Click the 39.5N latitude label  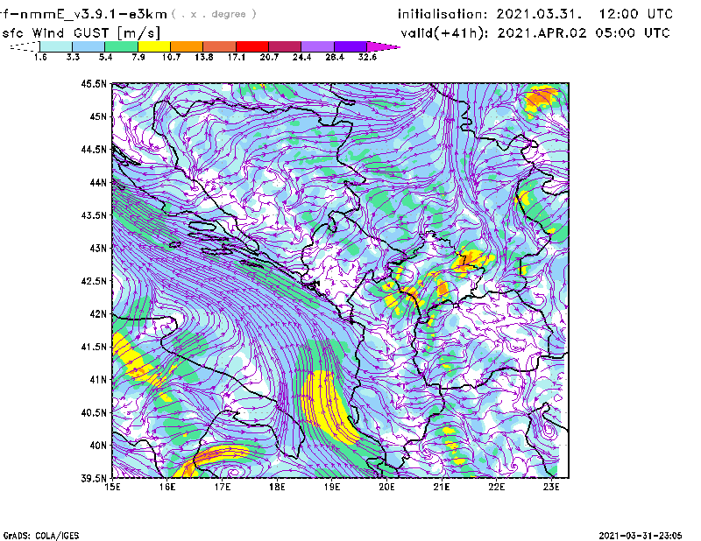click(x=94, y=479)
